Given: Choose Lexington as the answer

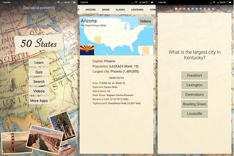Looking at the screenshot, I should [195, 85].
